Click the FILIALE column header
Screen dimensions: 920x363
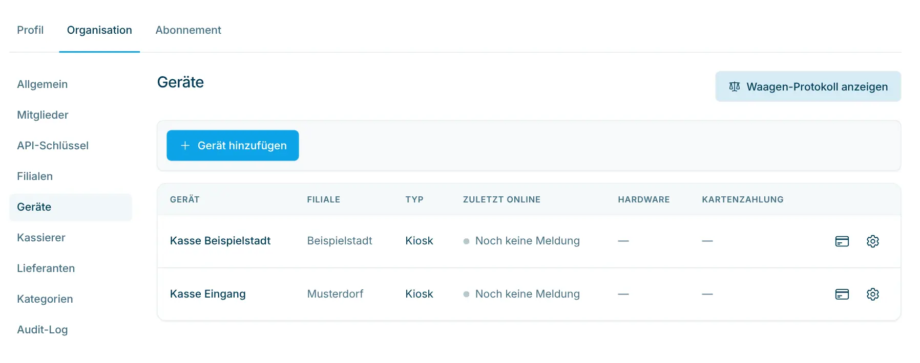(x=323, y=199)
